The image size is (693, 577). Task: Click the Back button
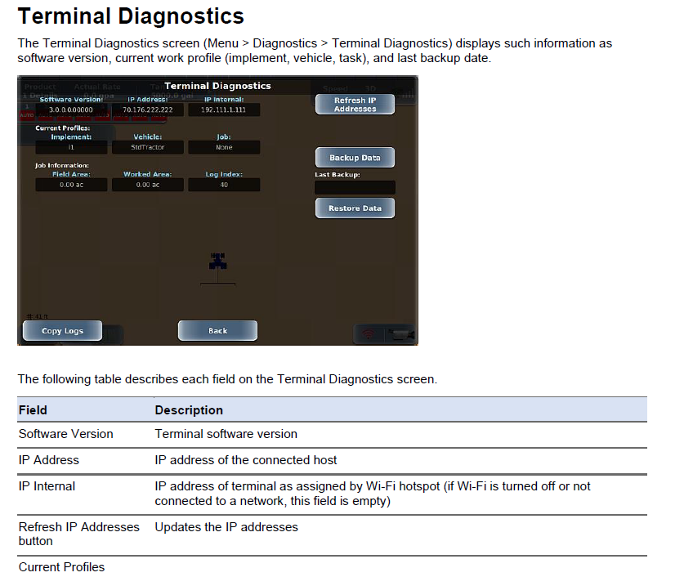coord(217,330)
